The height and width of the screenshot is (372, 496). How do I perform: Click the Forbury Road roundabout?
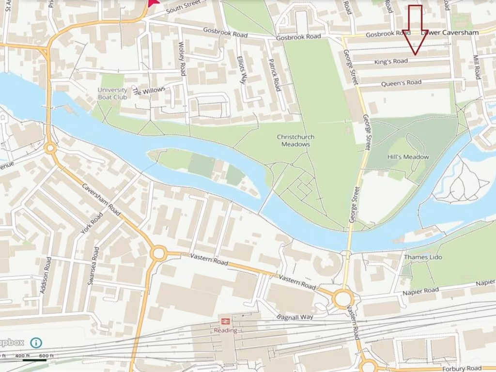pos(368,367)
